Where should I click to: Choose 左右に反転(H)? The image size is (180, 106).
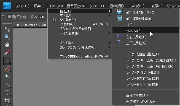point(146,37)
